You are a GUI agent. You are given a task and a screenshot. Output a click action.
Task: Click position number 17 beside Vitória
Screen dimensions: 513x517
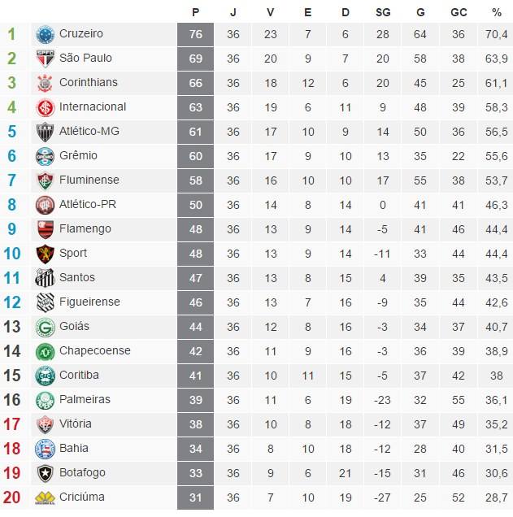12,424
